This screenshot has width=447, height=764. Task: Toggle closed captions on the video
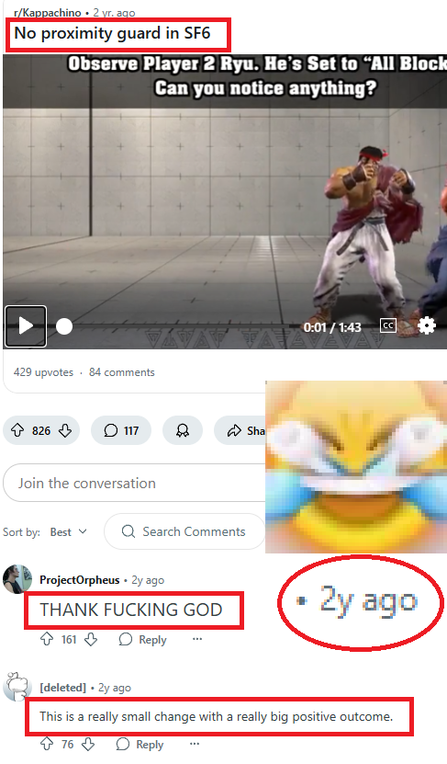387,325
